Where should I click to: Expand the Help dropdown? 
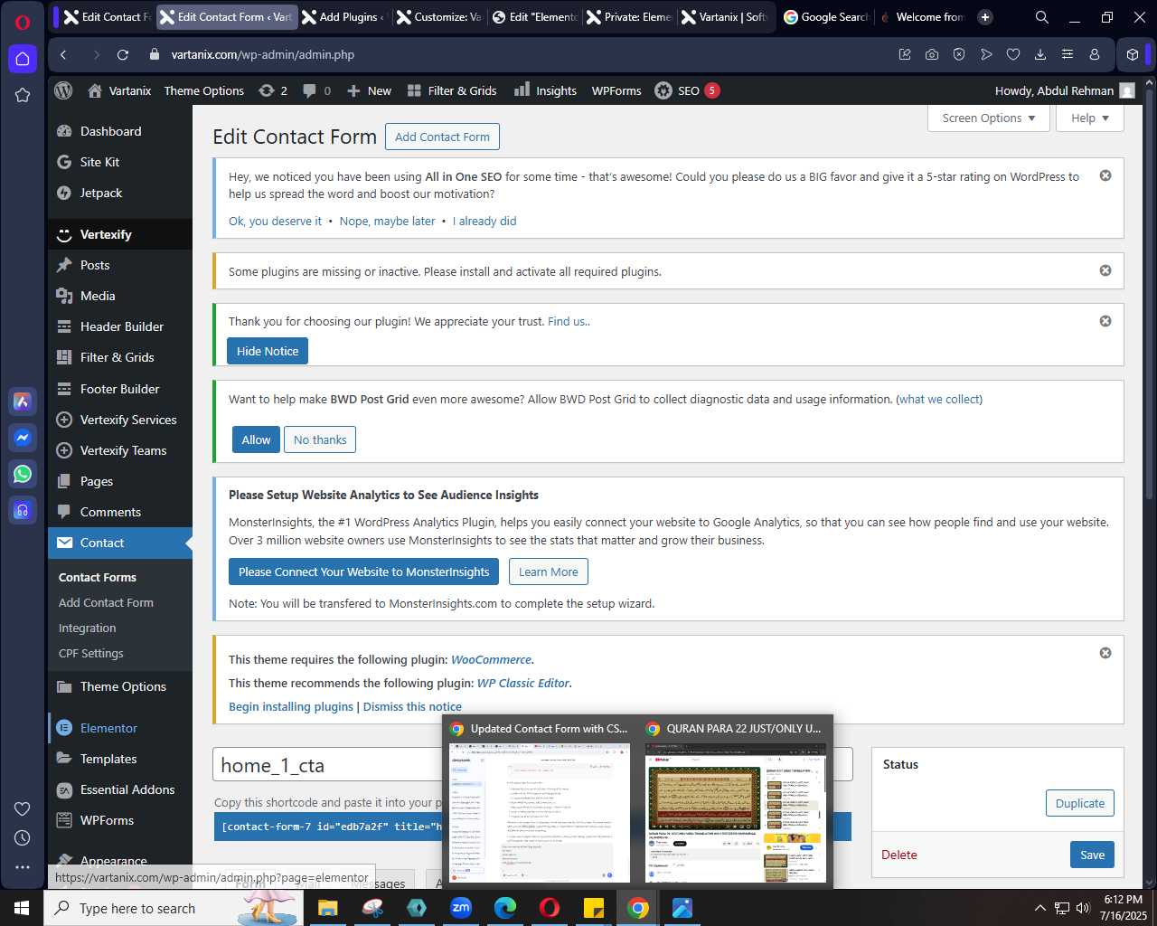1090,118
